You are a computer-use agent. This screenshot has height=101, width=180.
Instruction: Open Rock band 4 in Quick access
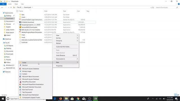pyautogui.click(x=10, y=33)
